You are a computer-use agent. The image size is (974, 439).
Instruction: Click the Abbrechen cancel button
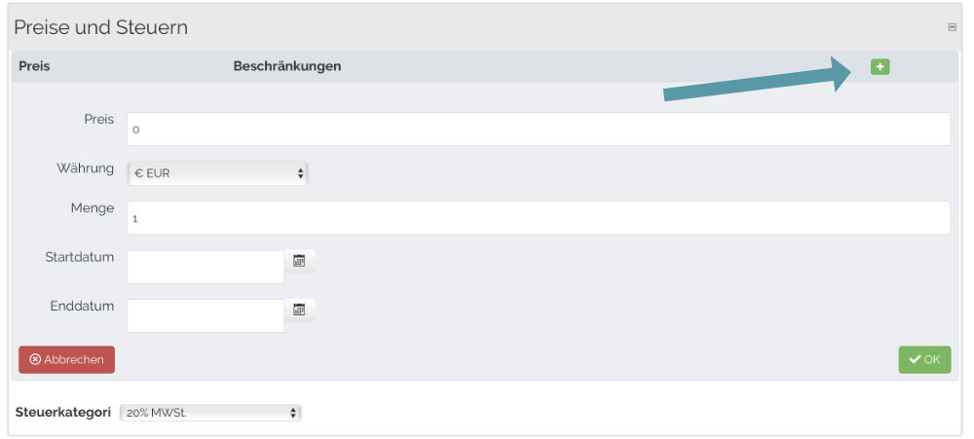(66, 359)
